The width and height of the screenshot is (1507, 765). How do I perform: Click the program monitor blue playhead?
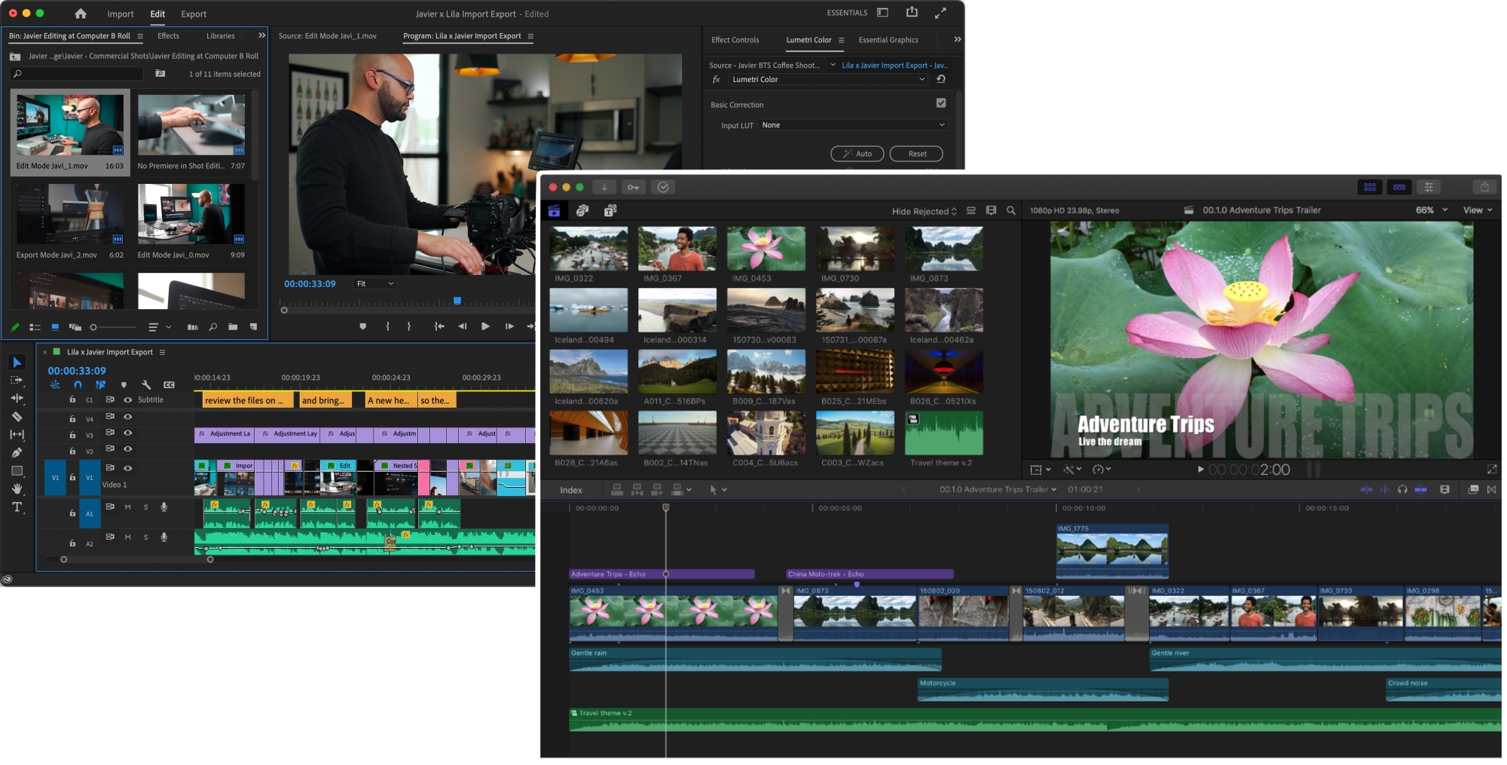pos(457,301)
